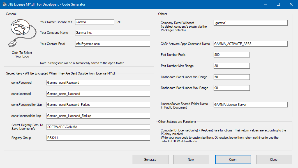298x168 pixels.
Task: Click the 'Port Number Prefix' label
Action: (173, 55)
